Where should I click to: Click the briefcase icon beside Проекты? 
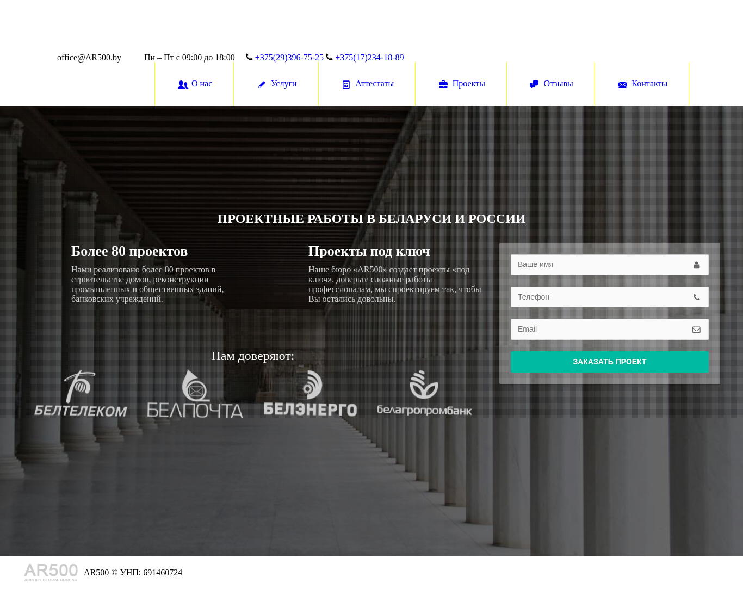pyautogui.click(x=443, y=84)
